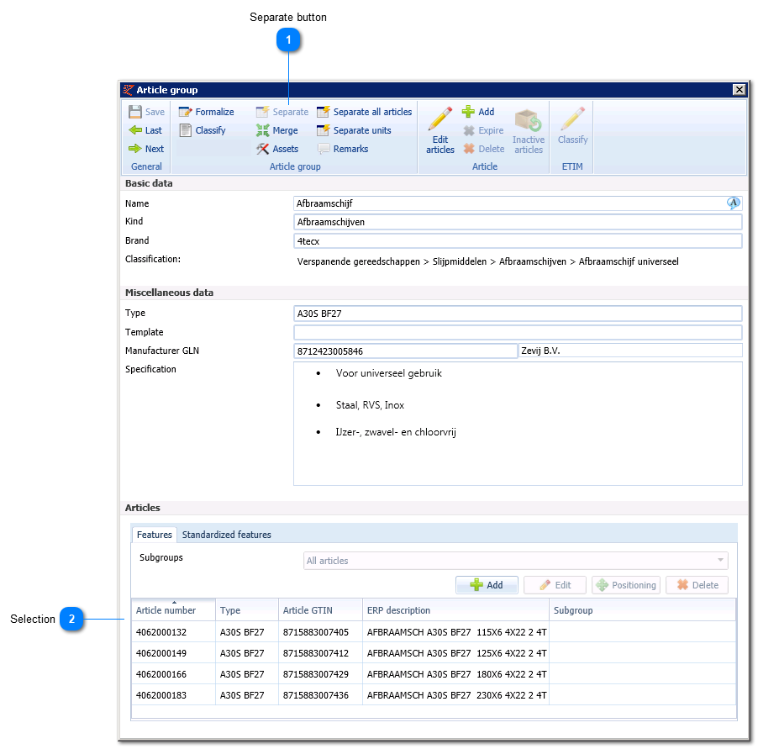Sort by Subgroup column header
This screenshot has height=749, width=758.
(x=643, y=610)
